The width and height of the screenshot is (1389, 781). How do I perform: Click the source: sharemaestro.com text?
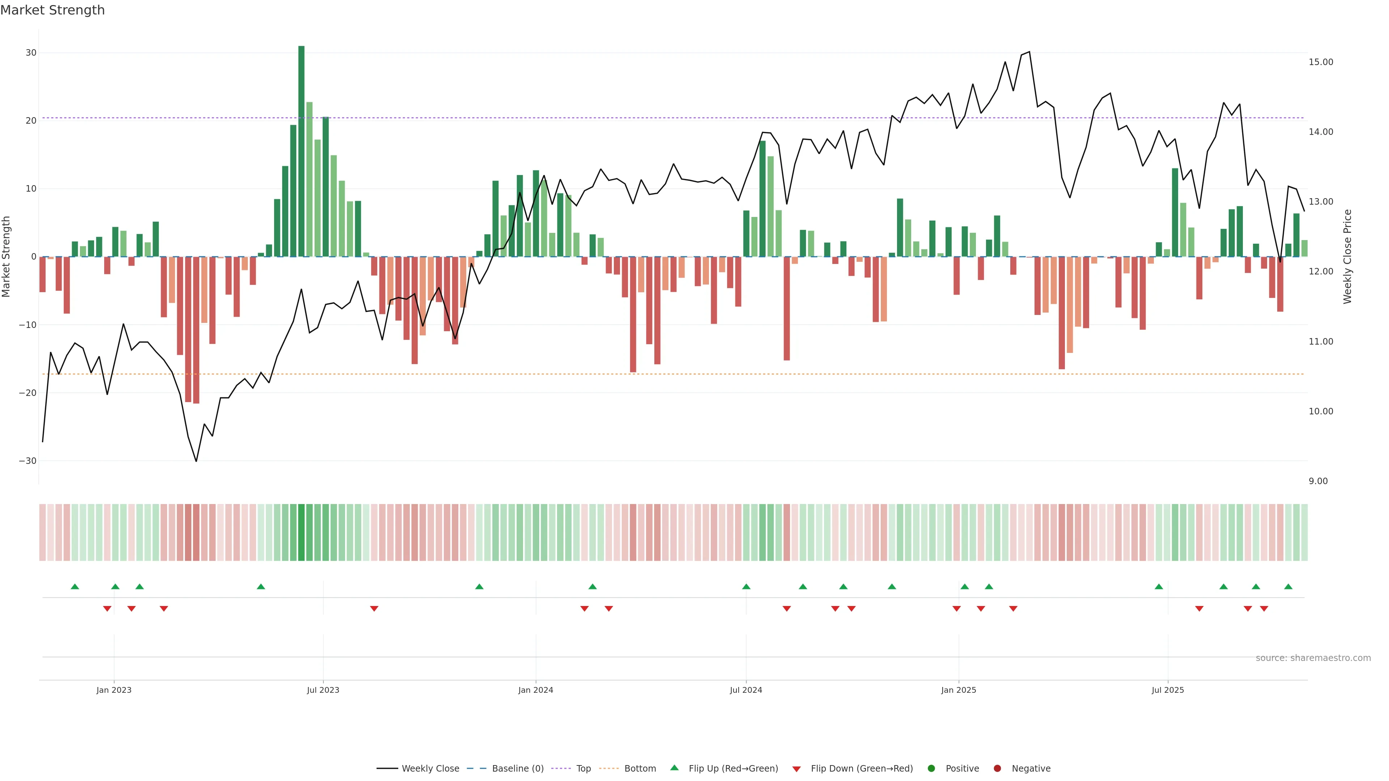point(1313,658)
